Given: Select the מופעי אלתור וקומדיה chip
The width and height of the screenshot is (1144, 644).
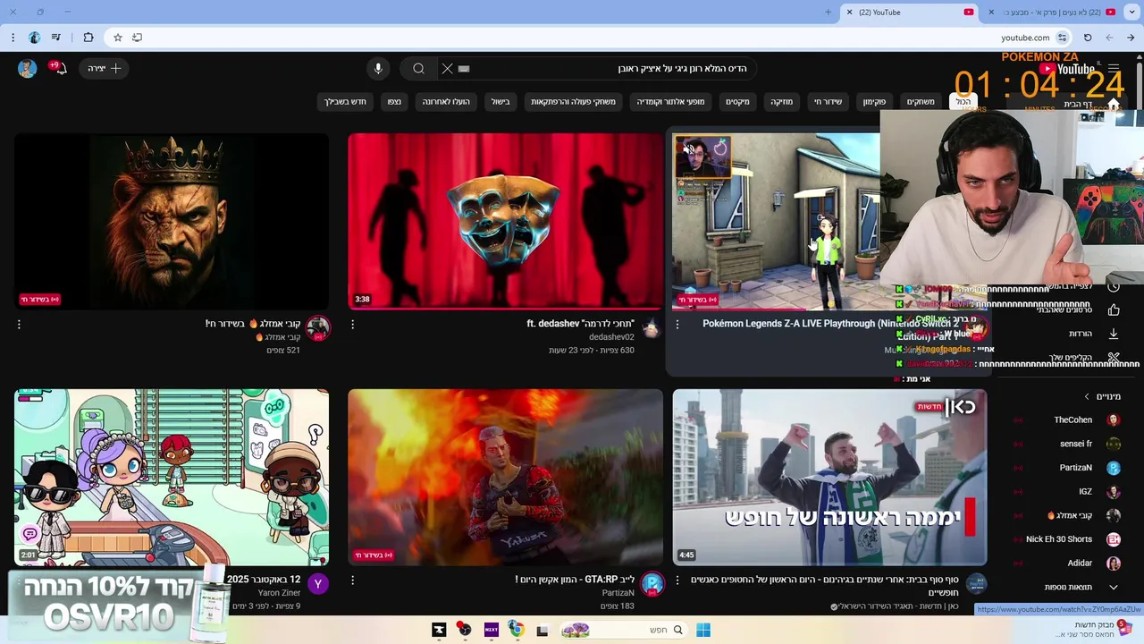Looking at the screenshot, I should pos(670,102).
